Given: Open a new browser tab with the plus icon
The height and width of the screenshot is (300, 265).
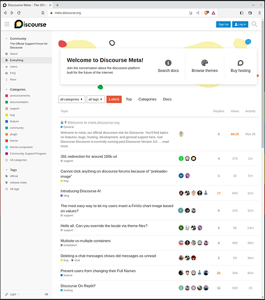Looking at the screenshot, I should 58,5.
